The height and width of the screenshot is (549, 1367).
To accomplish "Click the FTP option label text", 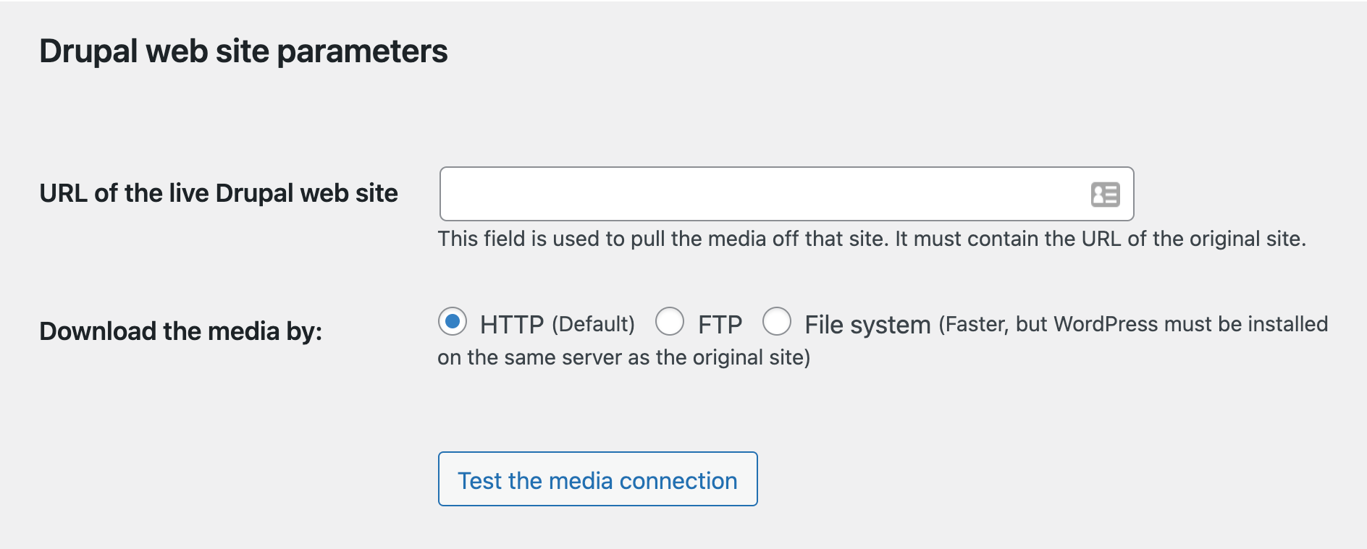I will (720, 325).
